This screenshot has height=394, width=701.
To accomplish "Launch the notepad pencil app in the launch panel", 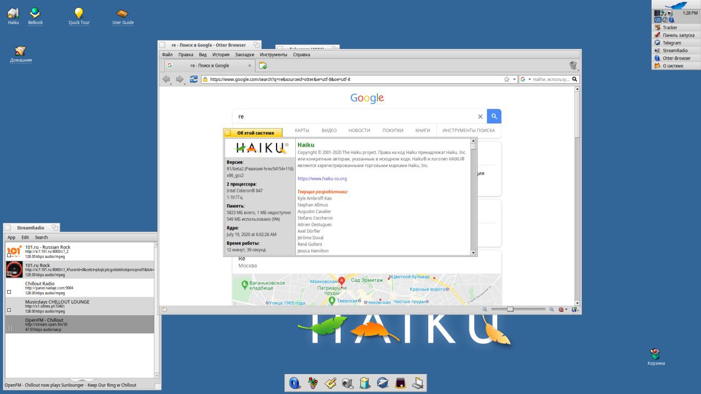I will pos(330,383).
